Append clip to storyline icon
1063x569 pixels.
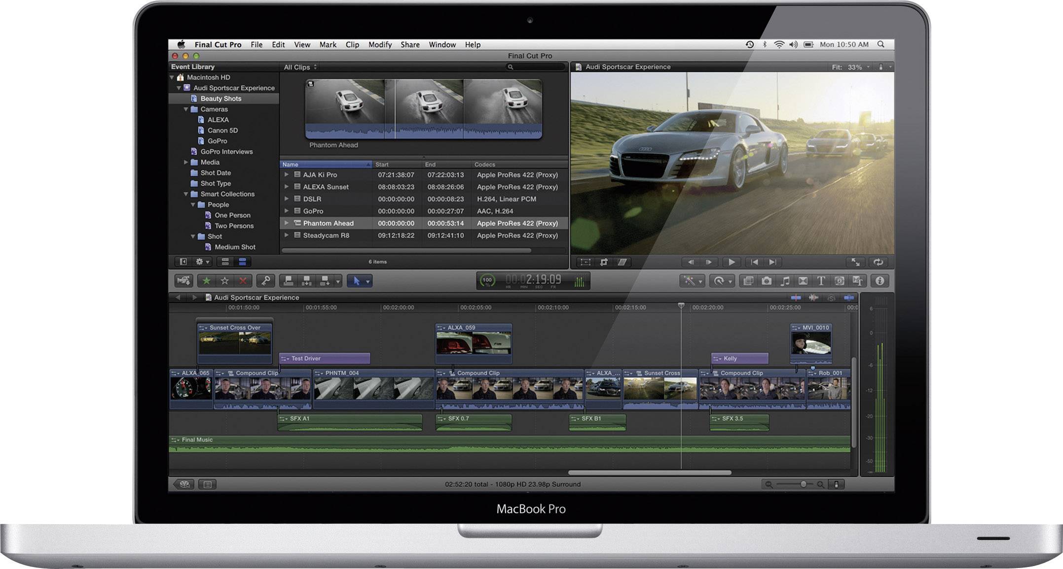tap(325, 281)
